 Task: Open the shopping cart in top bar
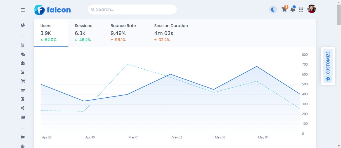pos(284,9)
